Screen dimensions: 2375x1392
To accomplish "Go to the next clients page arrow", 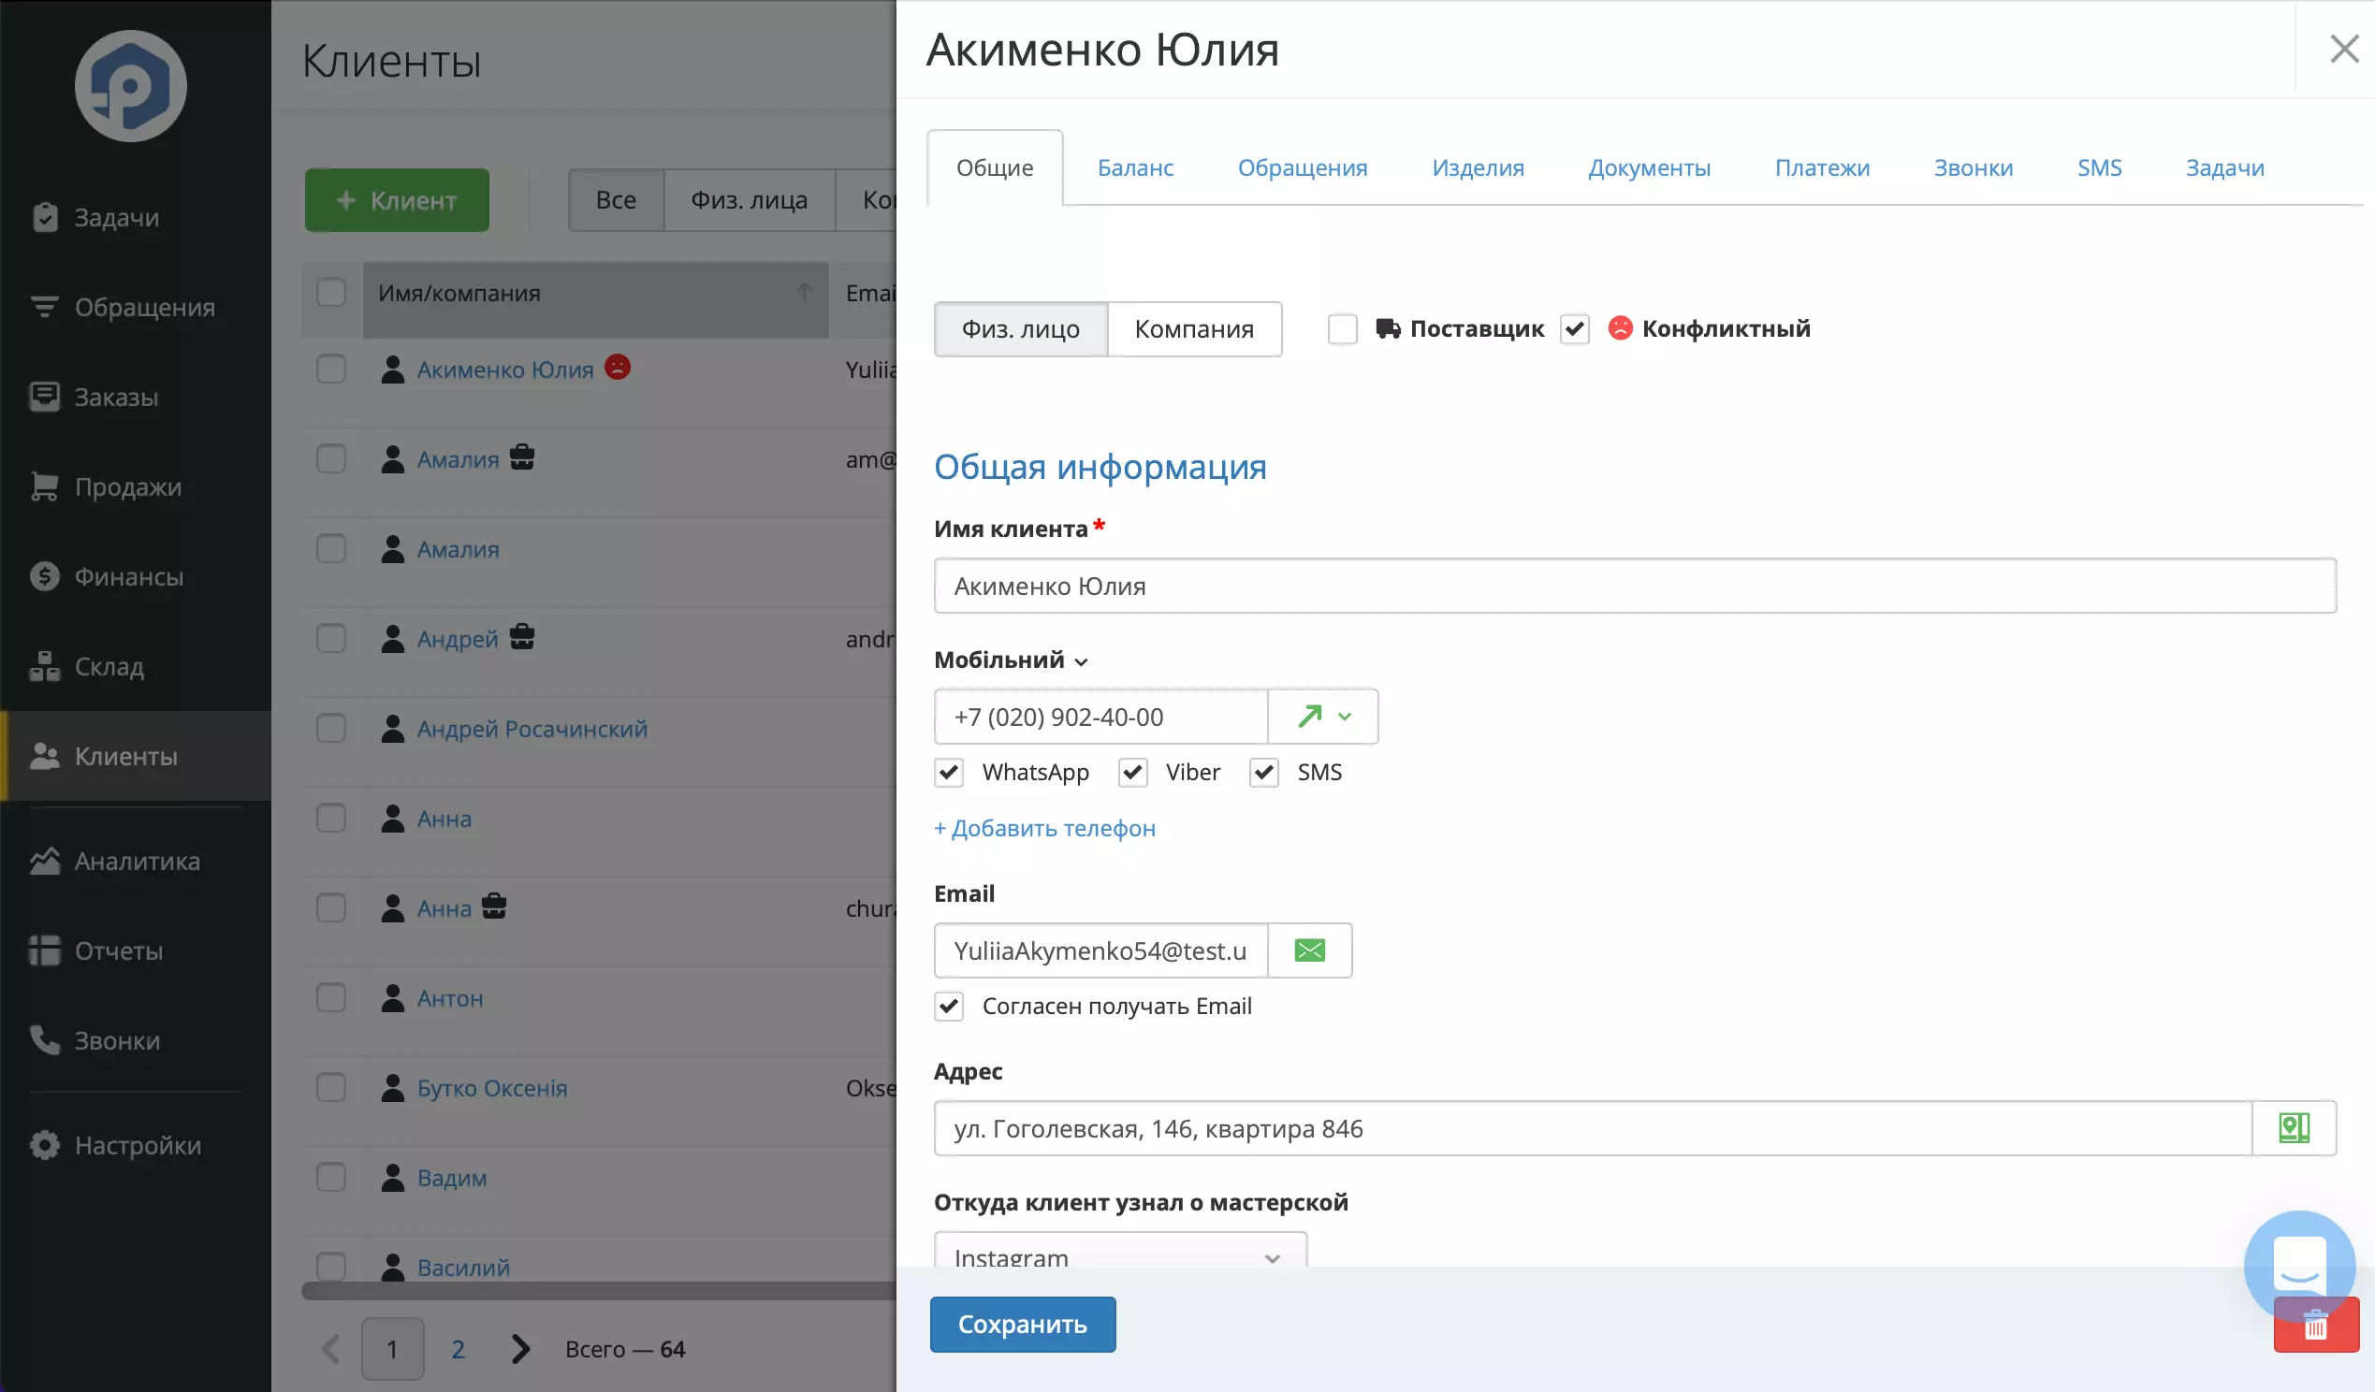I will tap(520, 1349).
